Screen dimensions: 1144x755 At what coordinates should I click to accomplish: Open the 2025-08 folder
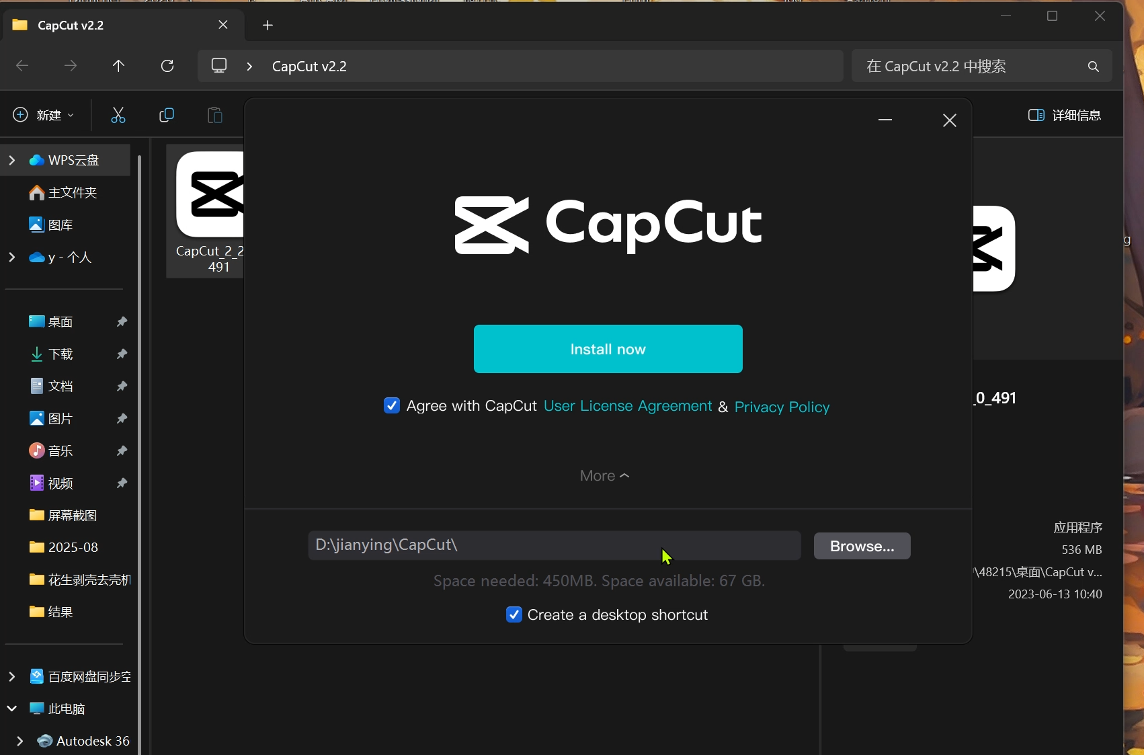(63, 547)
